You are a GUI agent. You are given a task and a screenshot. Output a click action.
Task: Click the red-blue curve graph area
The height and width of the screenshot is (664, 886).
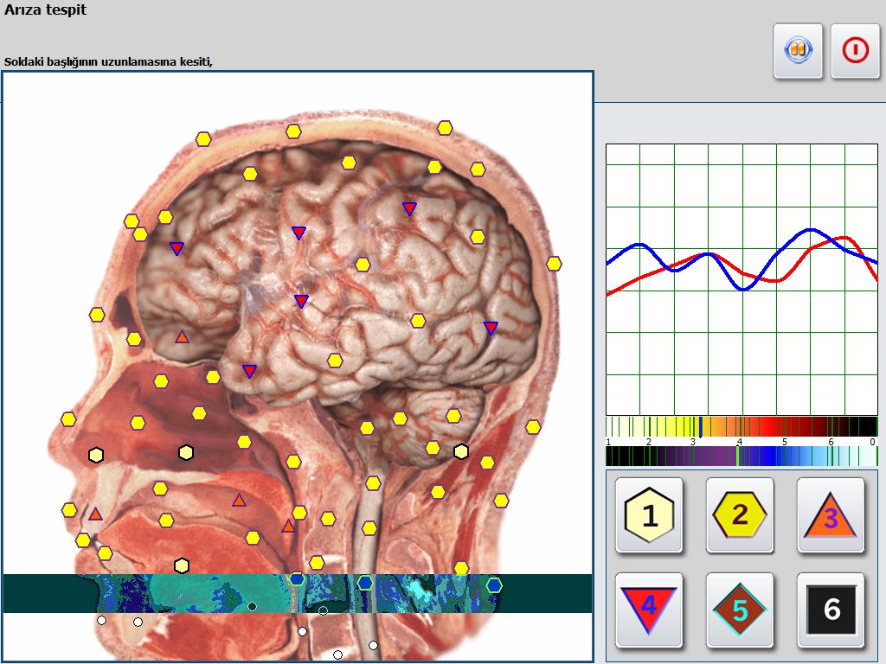click(742, 278)
